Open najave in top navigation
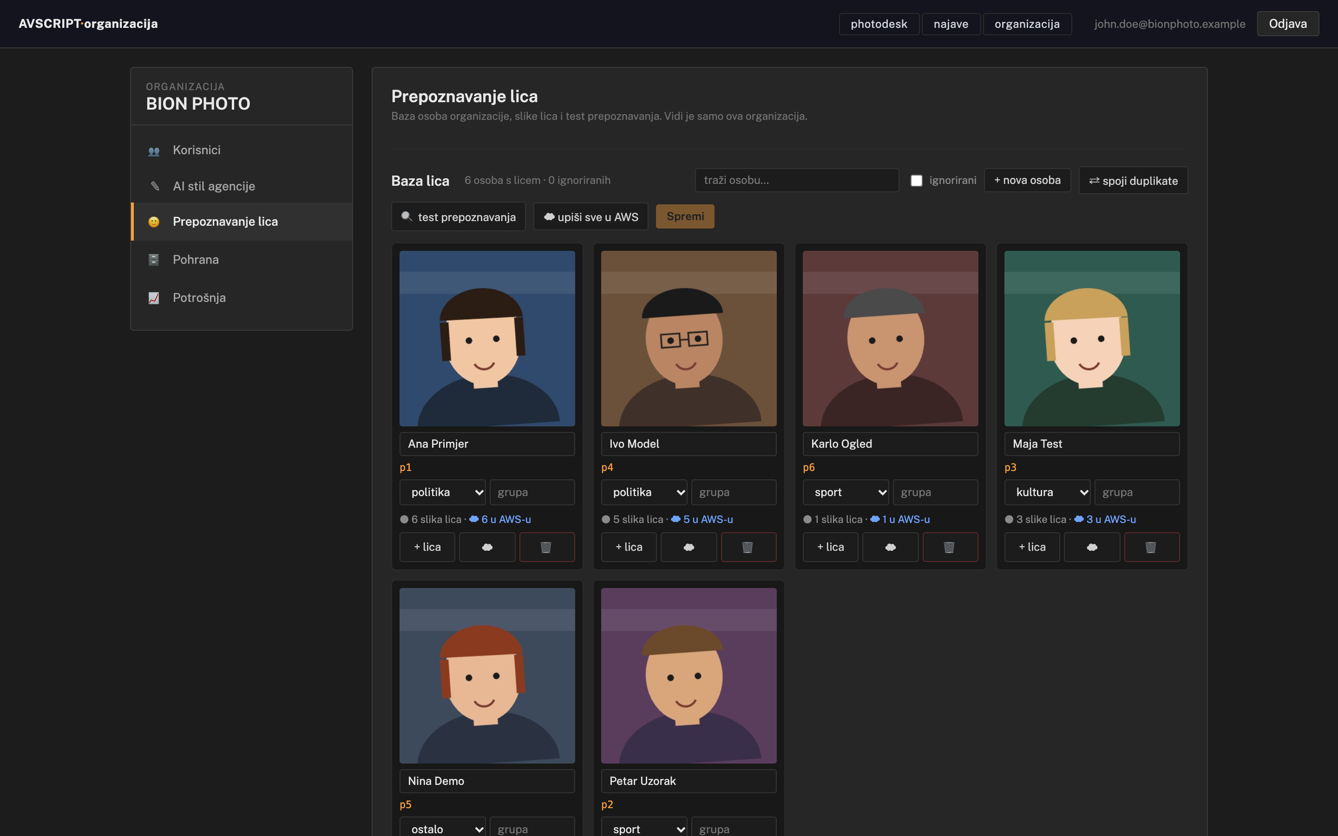Image resolution: width=1338 pixels, height=836 pixels. [951, 24]
